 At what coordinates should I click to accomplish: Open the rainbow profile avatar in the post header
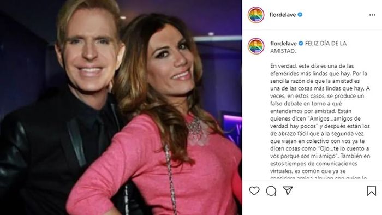[256, 15]
